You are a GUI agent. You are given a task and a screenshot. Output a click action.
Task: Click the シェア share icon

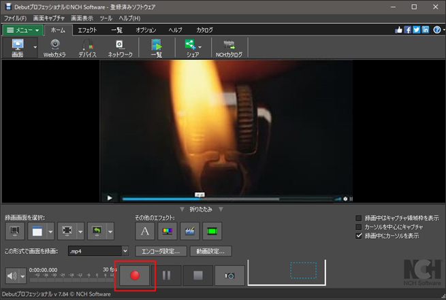(x=190, y=45)
